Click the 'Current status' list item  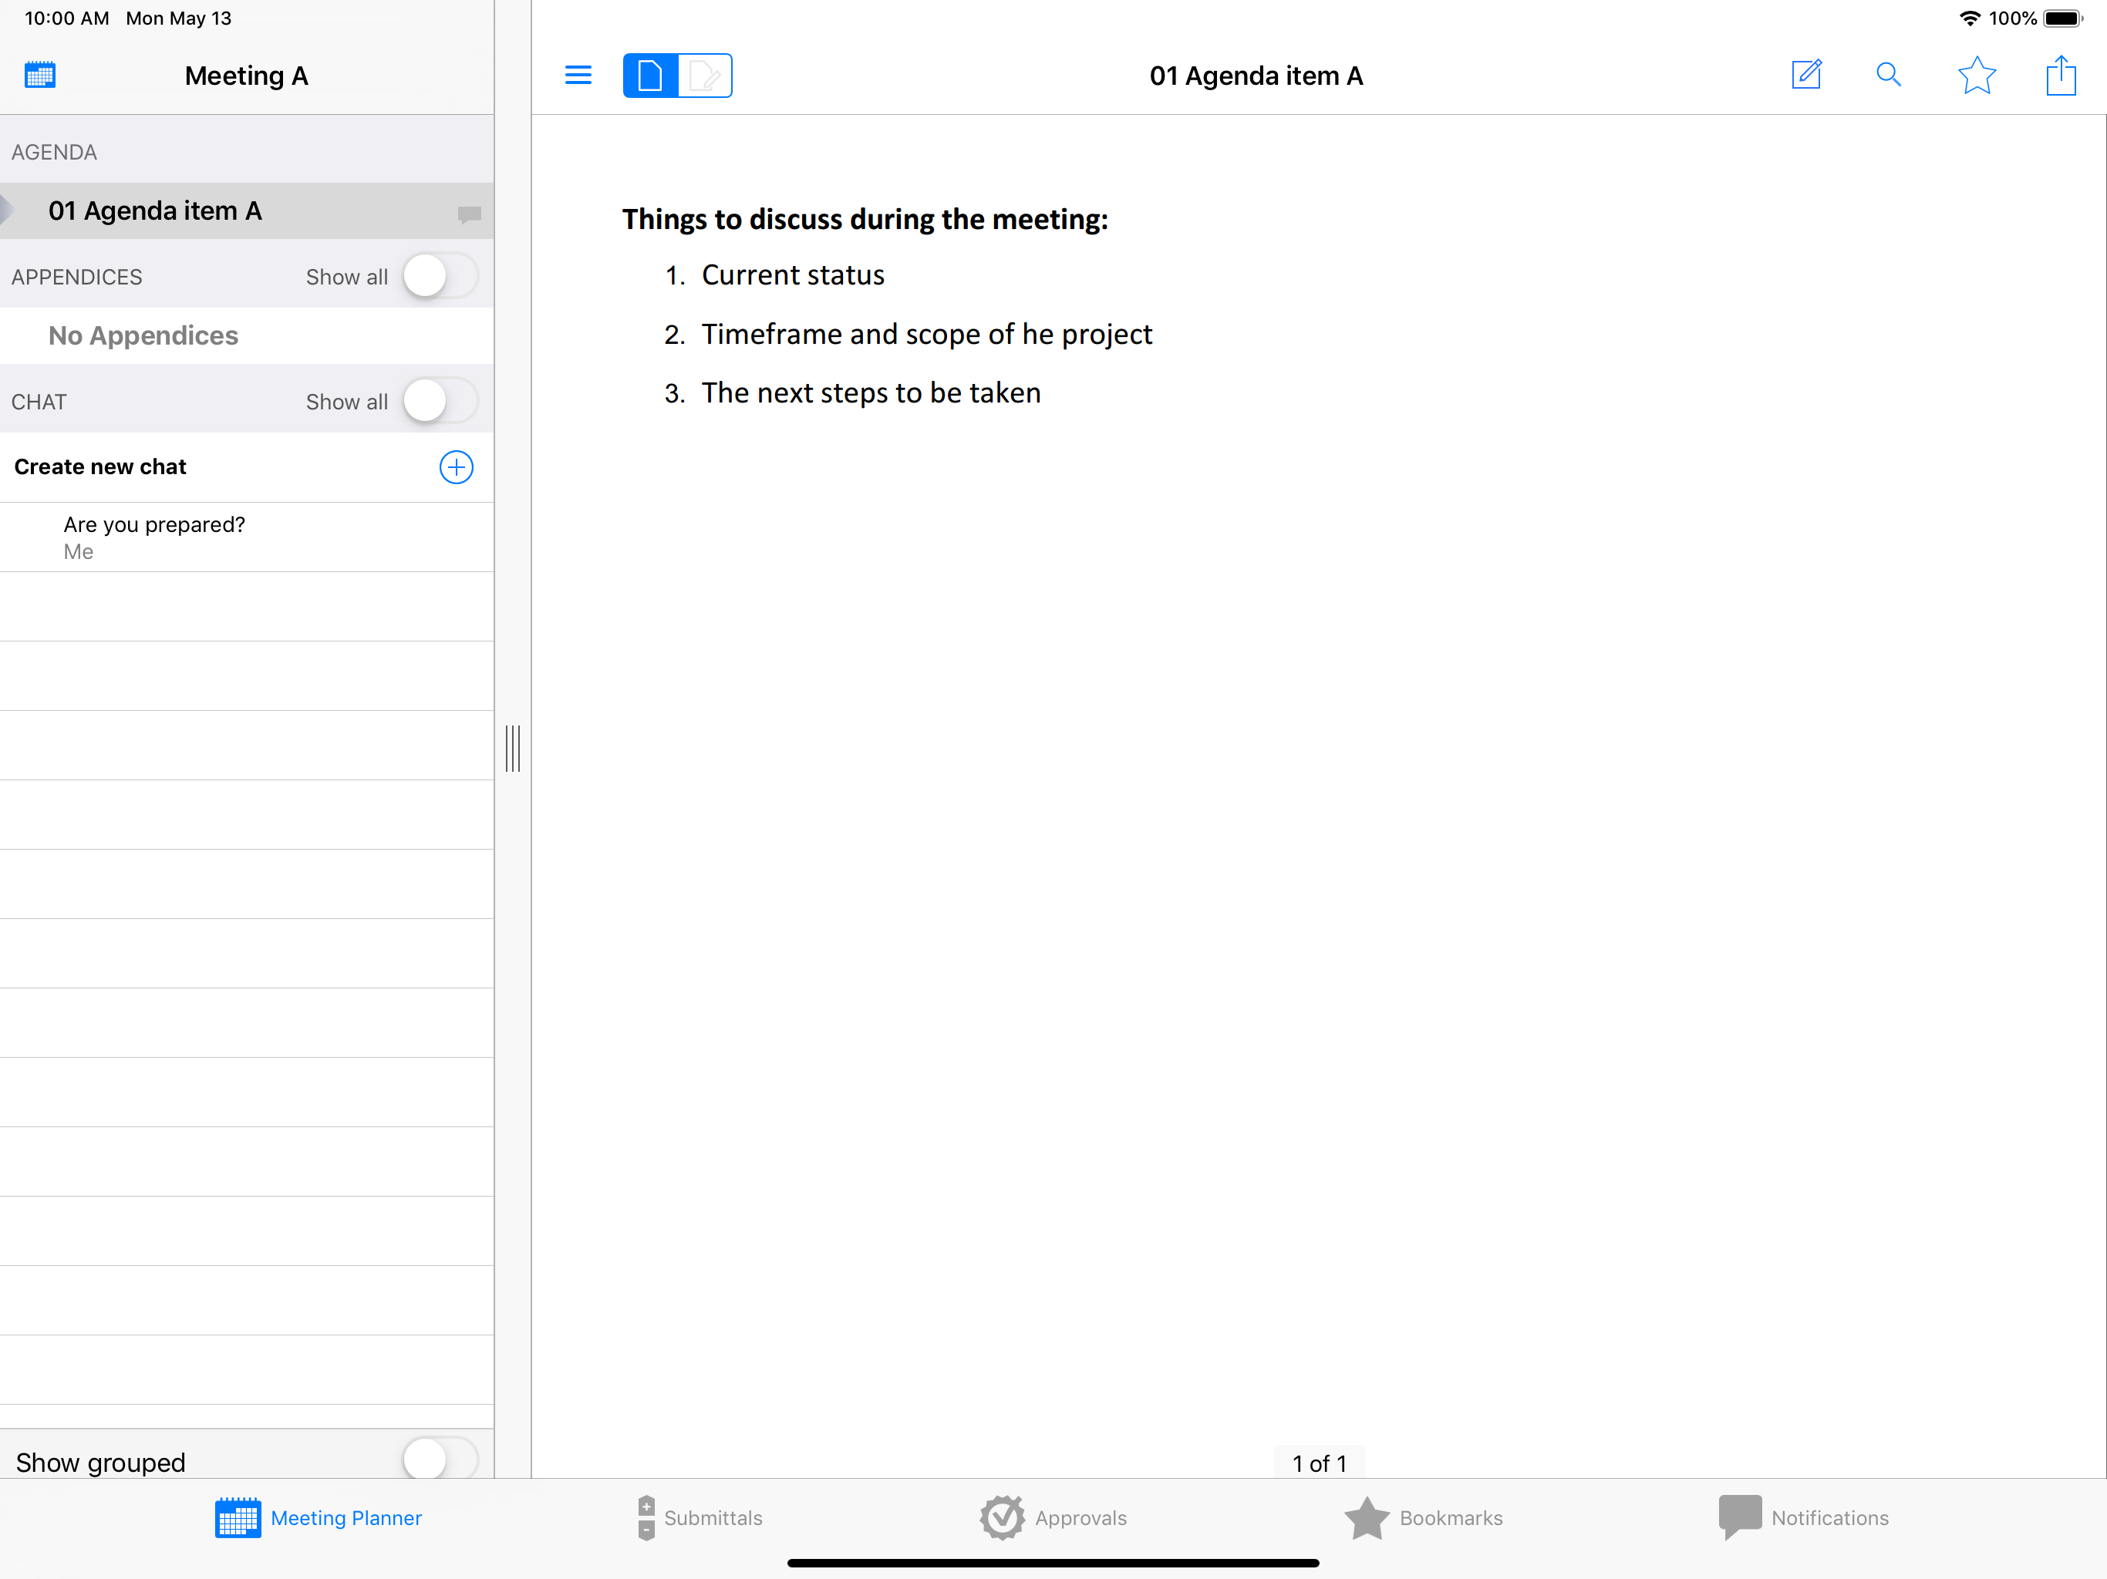coord(793,275)
